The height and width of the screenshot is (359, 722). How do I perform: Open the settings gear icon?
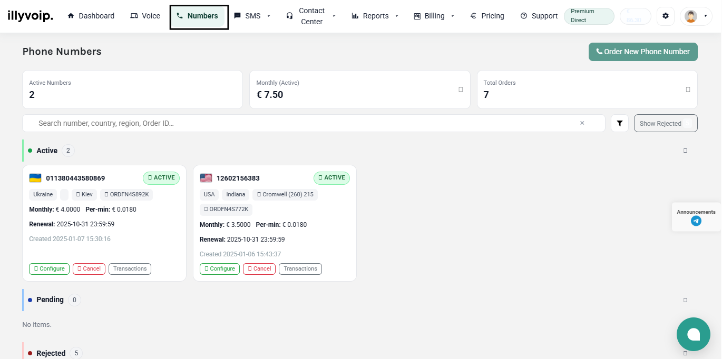coord(665,16)
